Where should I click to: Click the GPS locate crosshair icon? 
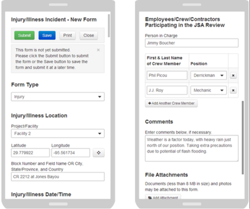[98, 153]
